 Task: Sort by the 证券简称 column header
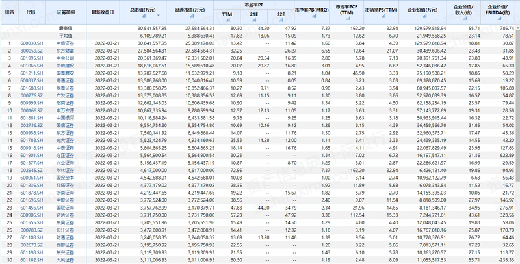point(66,12)
